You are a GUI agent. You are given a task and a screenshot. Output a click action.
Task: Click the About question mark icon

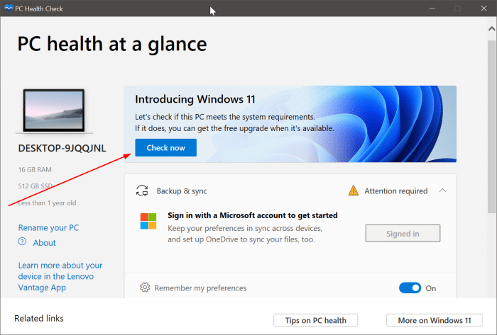click(22, 242)
